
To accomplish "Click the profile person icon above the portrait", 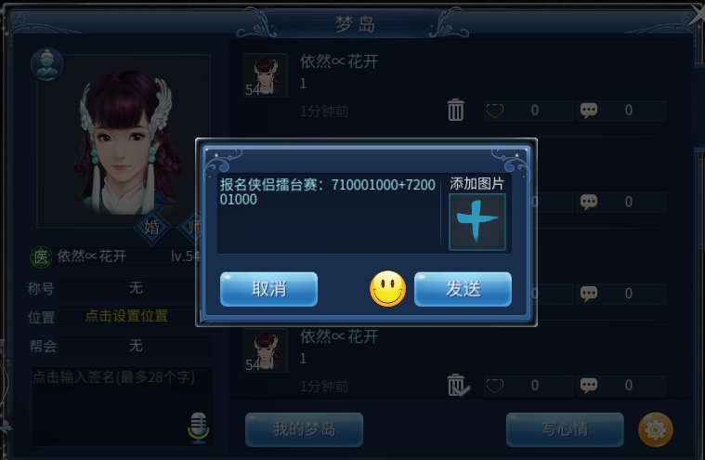I will [47, 64].
